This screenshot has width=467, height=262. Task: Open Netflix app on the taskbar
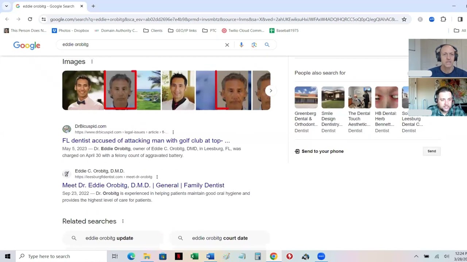point(178,256)
